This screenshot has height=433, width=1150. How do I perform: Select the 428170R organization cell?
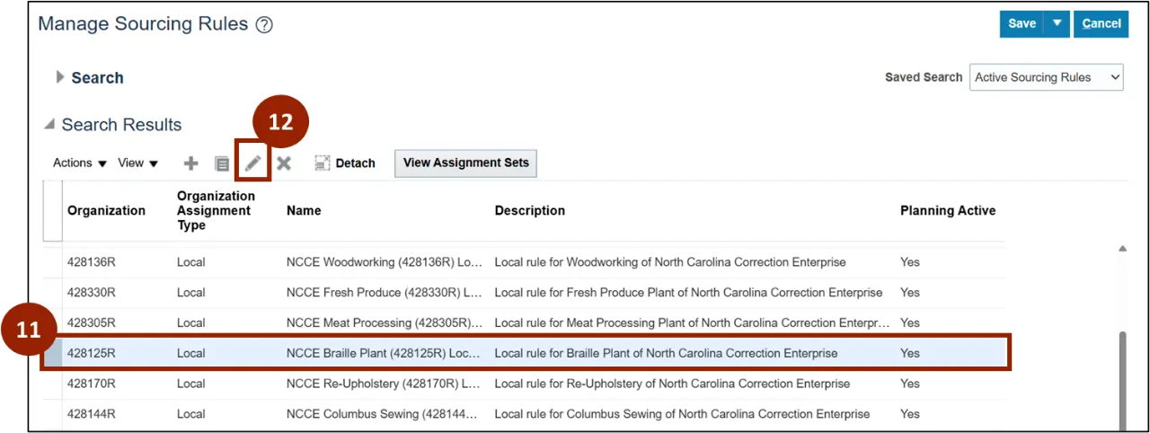coord(92,384)
